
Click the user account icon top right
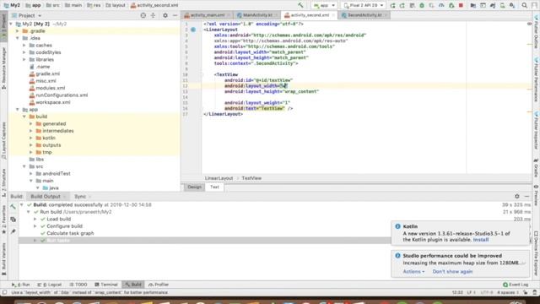pos(534,6)
